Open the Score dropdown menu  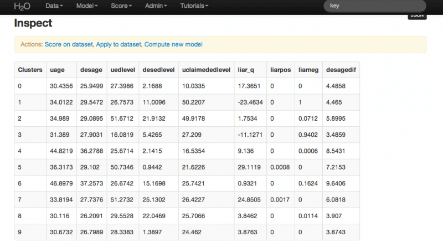pyautogui.click(x=121, y=6)
